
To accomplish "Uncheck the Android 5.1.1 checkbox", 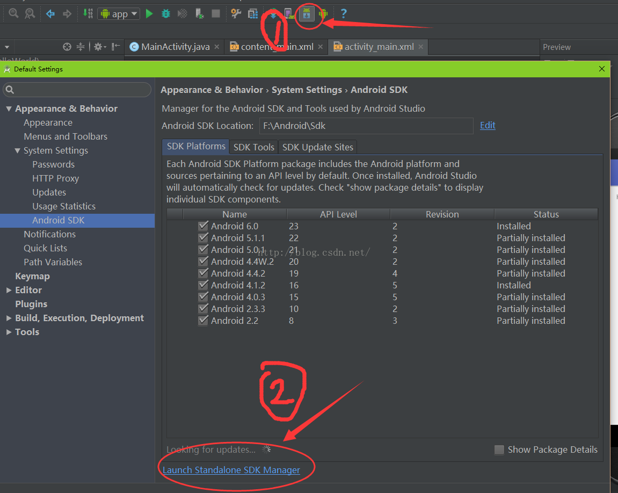I will [203, 237].
